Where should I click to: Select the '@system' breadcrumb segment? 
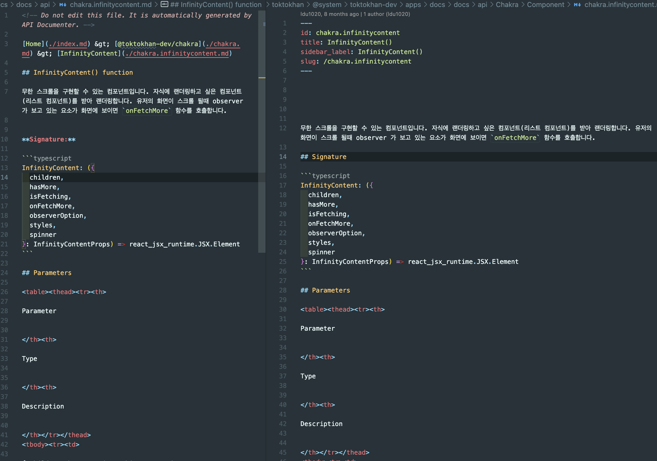(x=327, y=4)
